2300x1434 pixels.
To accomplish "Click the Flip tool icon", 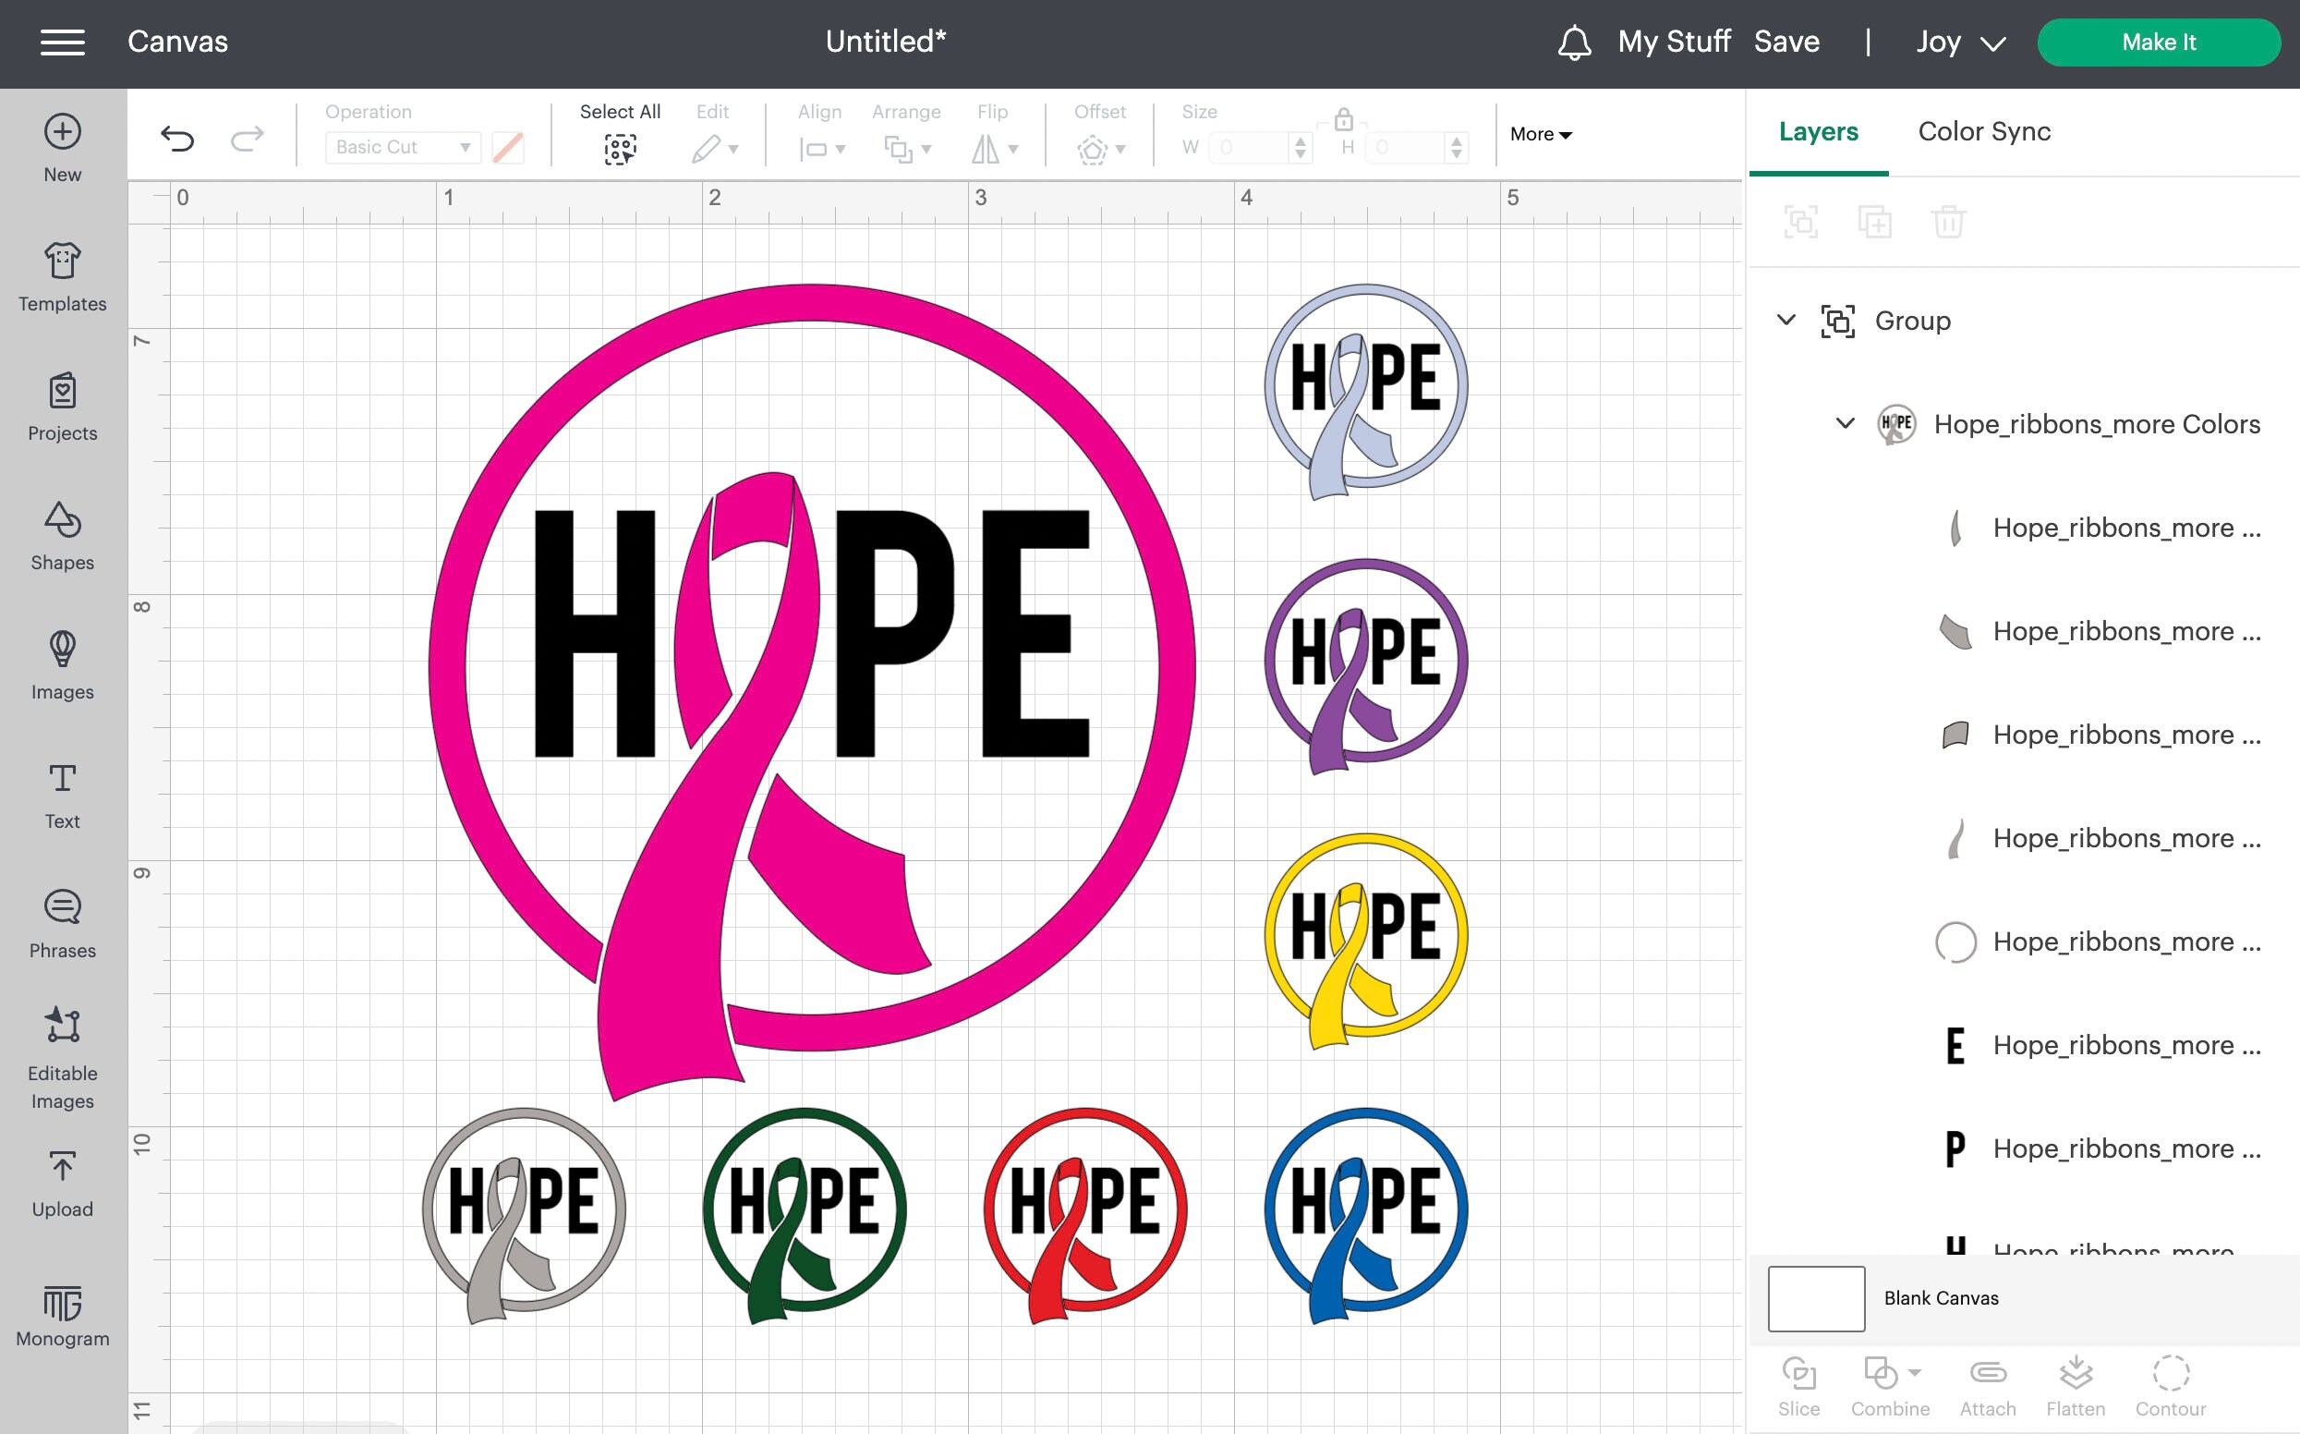I will pyautogui.click(x=987, y=148).
